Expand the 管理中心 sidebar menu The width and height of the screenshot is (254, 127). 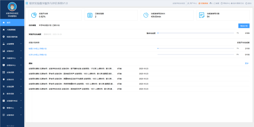(x=12, y=108)
